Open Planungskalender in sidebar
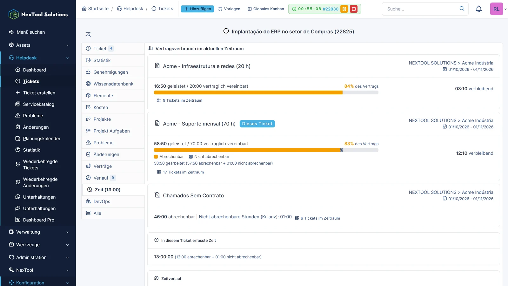 (42, 139)
